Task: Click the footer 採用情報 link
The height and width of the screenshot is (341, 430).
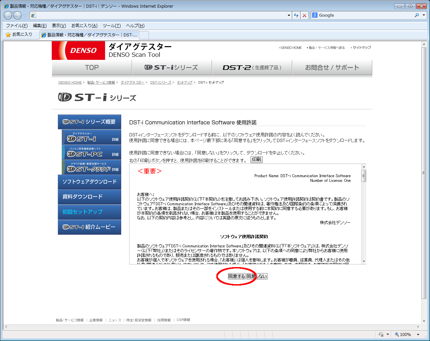Action: click(x=164, y=320)
